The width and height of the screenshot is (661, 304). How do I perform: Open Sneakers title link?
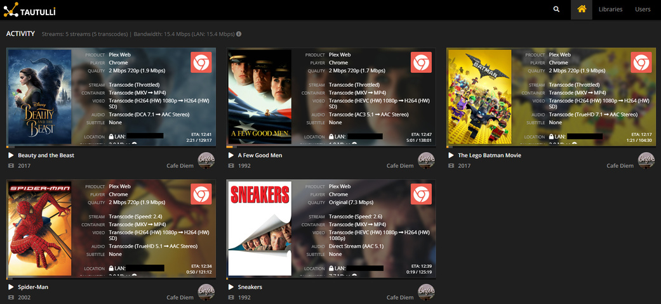pyautogui.click(x=250, y=287)
